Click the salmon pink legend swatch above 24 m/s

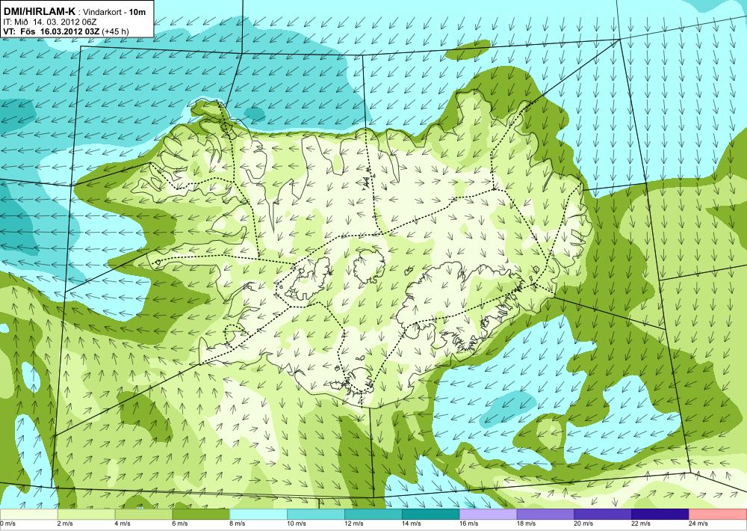[x=718, y=514]
